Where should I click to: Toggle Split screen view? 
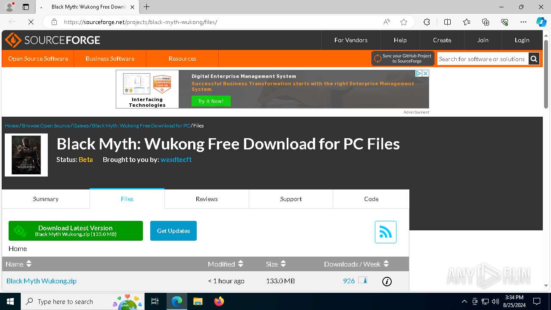point(447,22)
